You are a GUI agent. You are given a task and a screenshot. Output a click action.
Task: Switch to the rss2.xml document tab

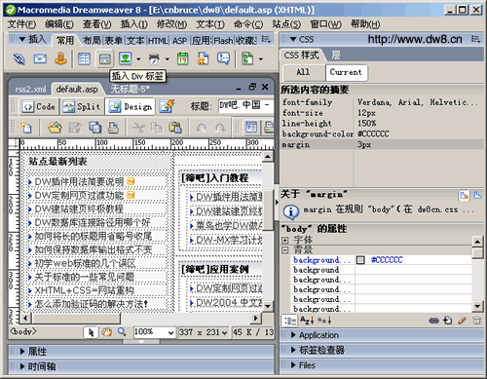click(x=30, y=90)
